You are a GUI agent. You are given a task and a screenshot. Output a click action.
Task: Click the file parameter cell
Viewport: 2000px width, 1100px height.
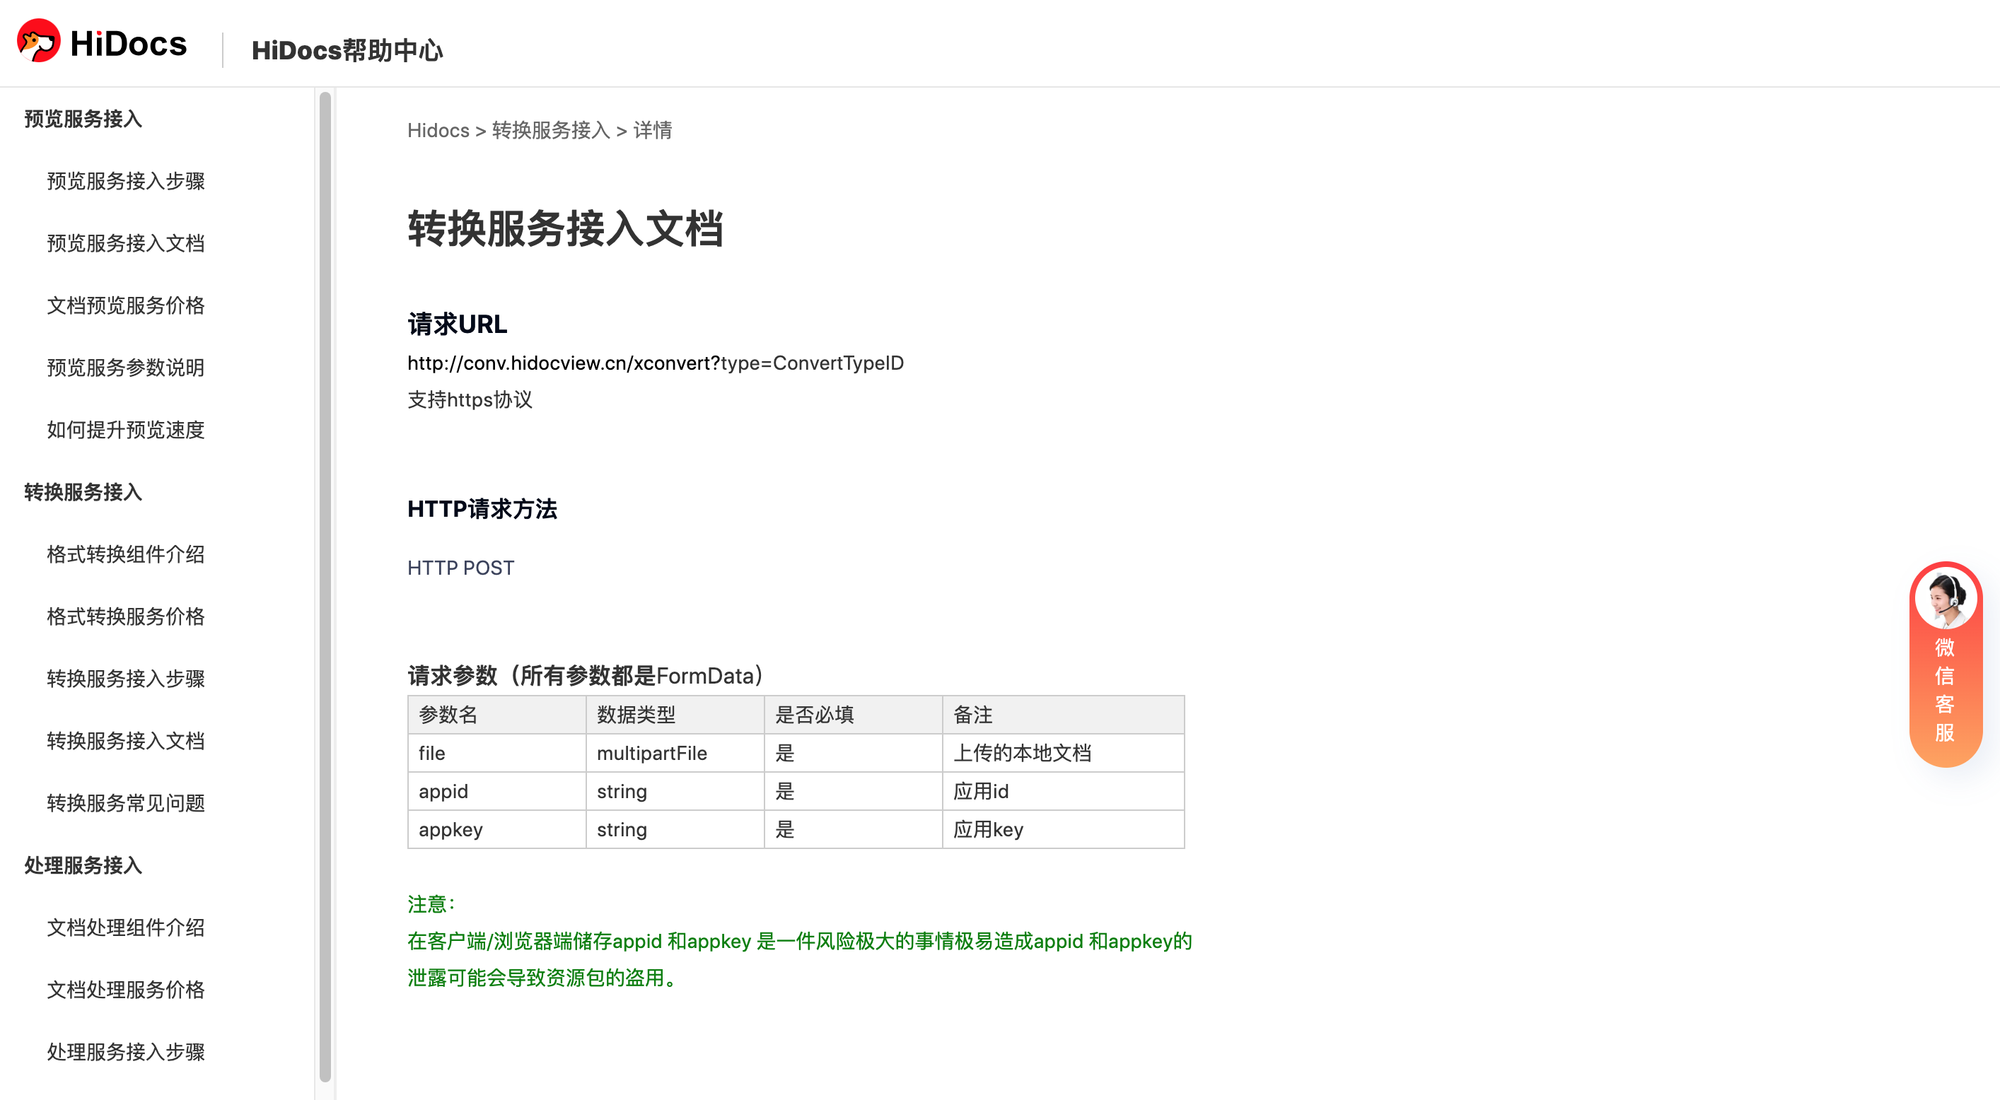coord(497,753)
